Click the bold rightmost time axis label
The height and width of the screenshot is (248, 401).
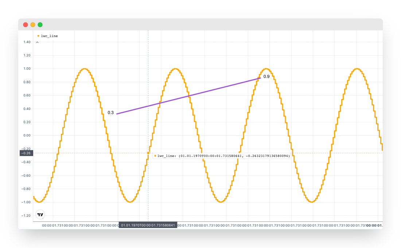pos(374,225)
